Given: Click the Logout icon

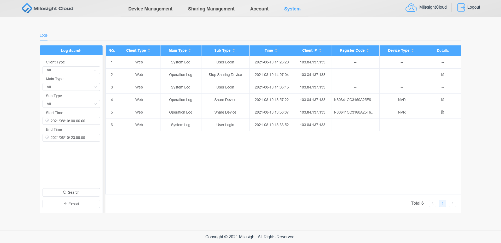Looking at the screenshot, I should point(461,7).
